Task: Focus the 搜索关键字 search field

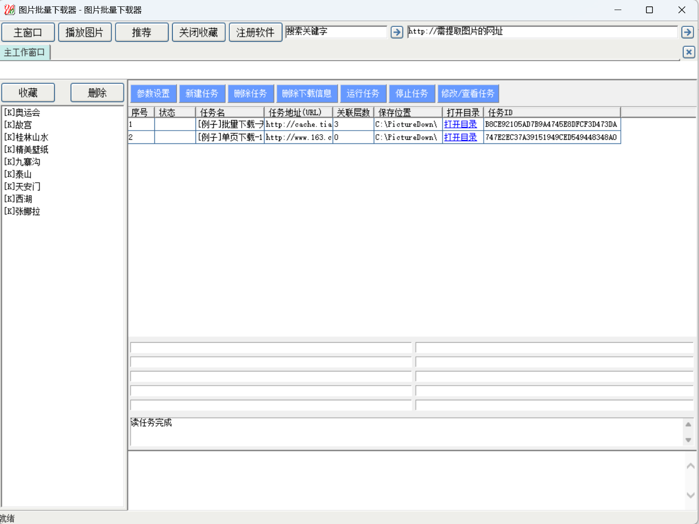Action: pos(336,32)
